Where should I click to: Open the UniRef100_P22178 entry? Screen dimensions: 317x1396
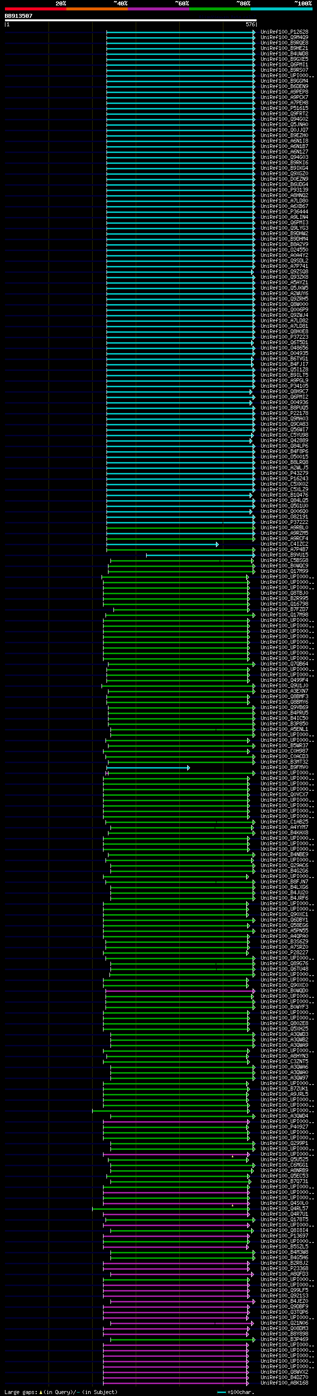pyautogui.click(x=284, y=414)
